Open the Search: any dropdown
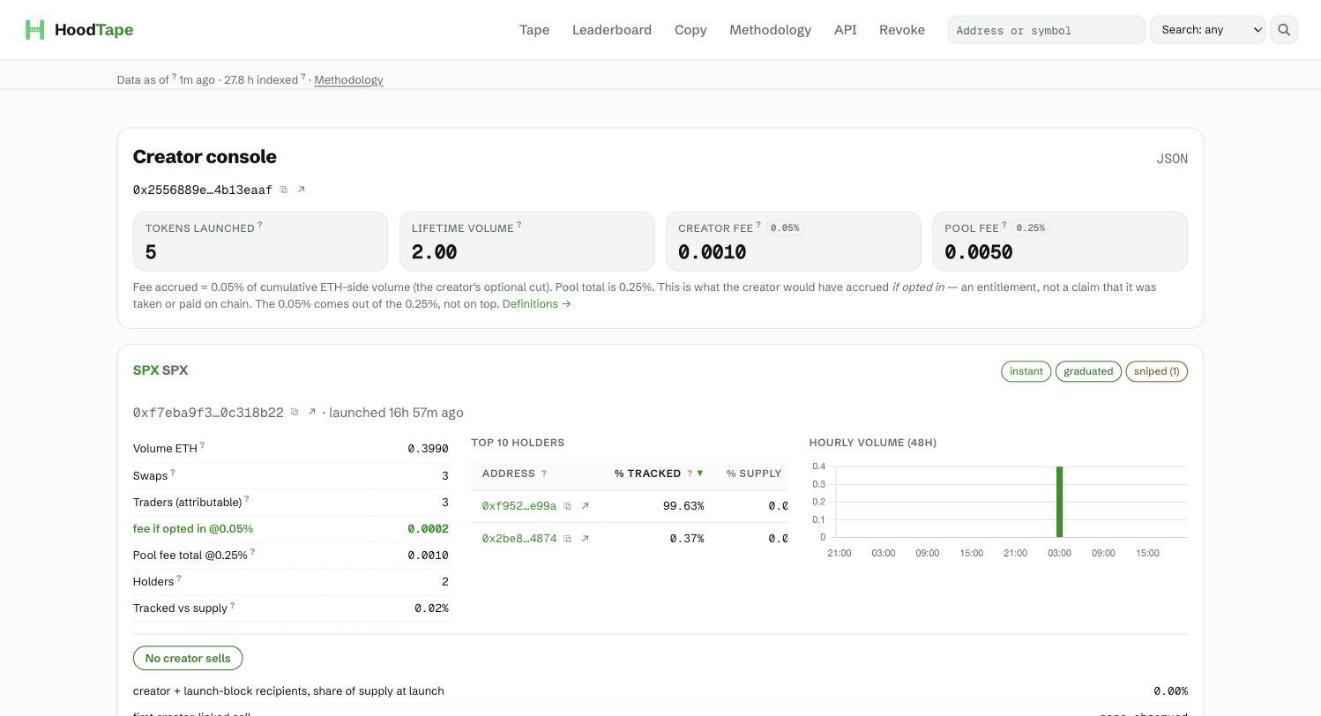The height and width of the screenshot is (716, 1321). coord(1207,30)
